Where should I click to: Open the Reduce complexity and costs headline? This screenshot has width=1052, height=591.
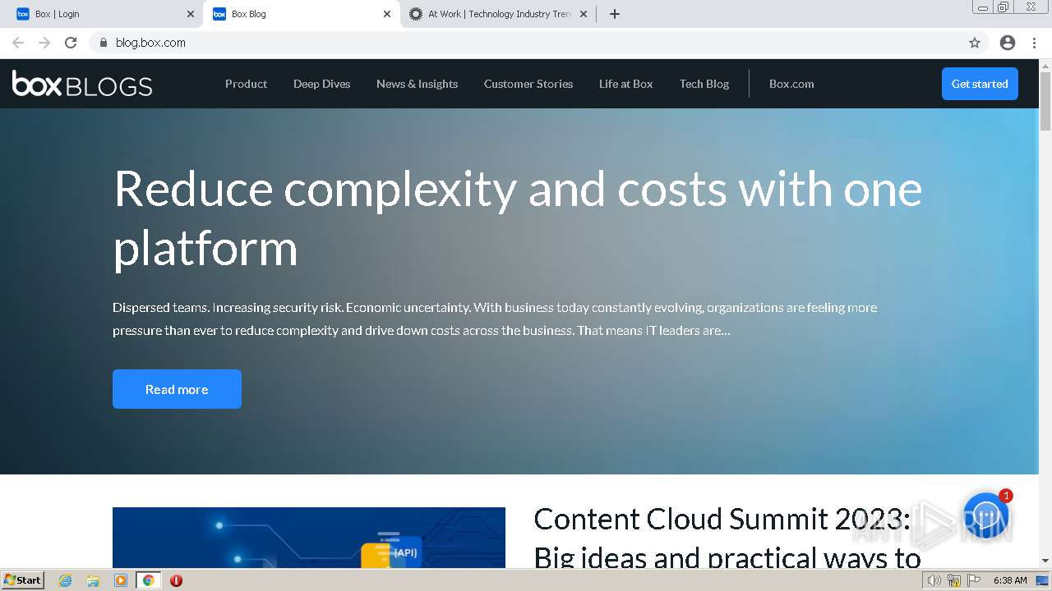518,218
